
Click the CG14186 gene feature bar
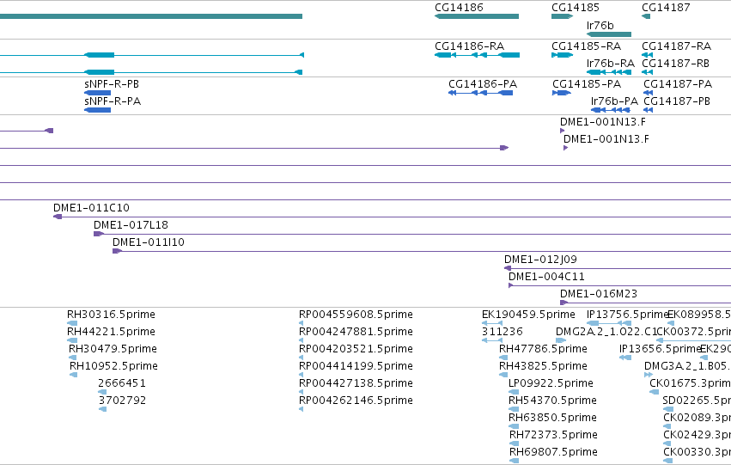(x=477, y=16)
